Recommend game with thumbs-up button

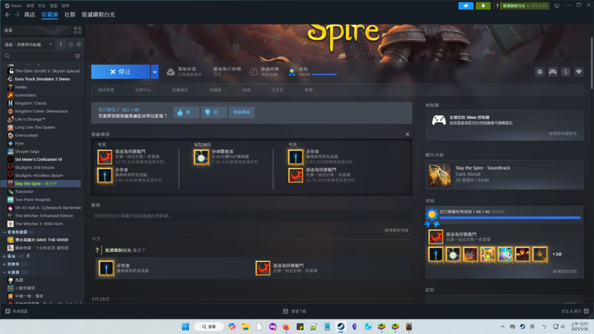pyautogui.click(x=186, y=112)
